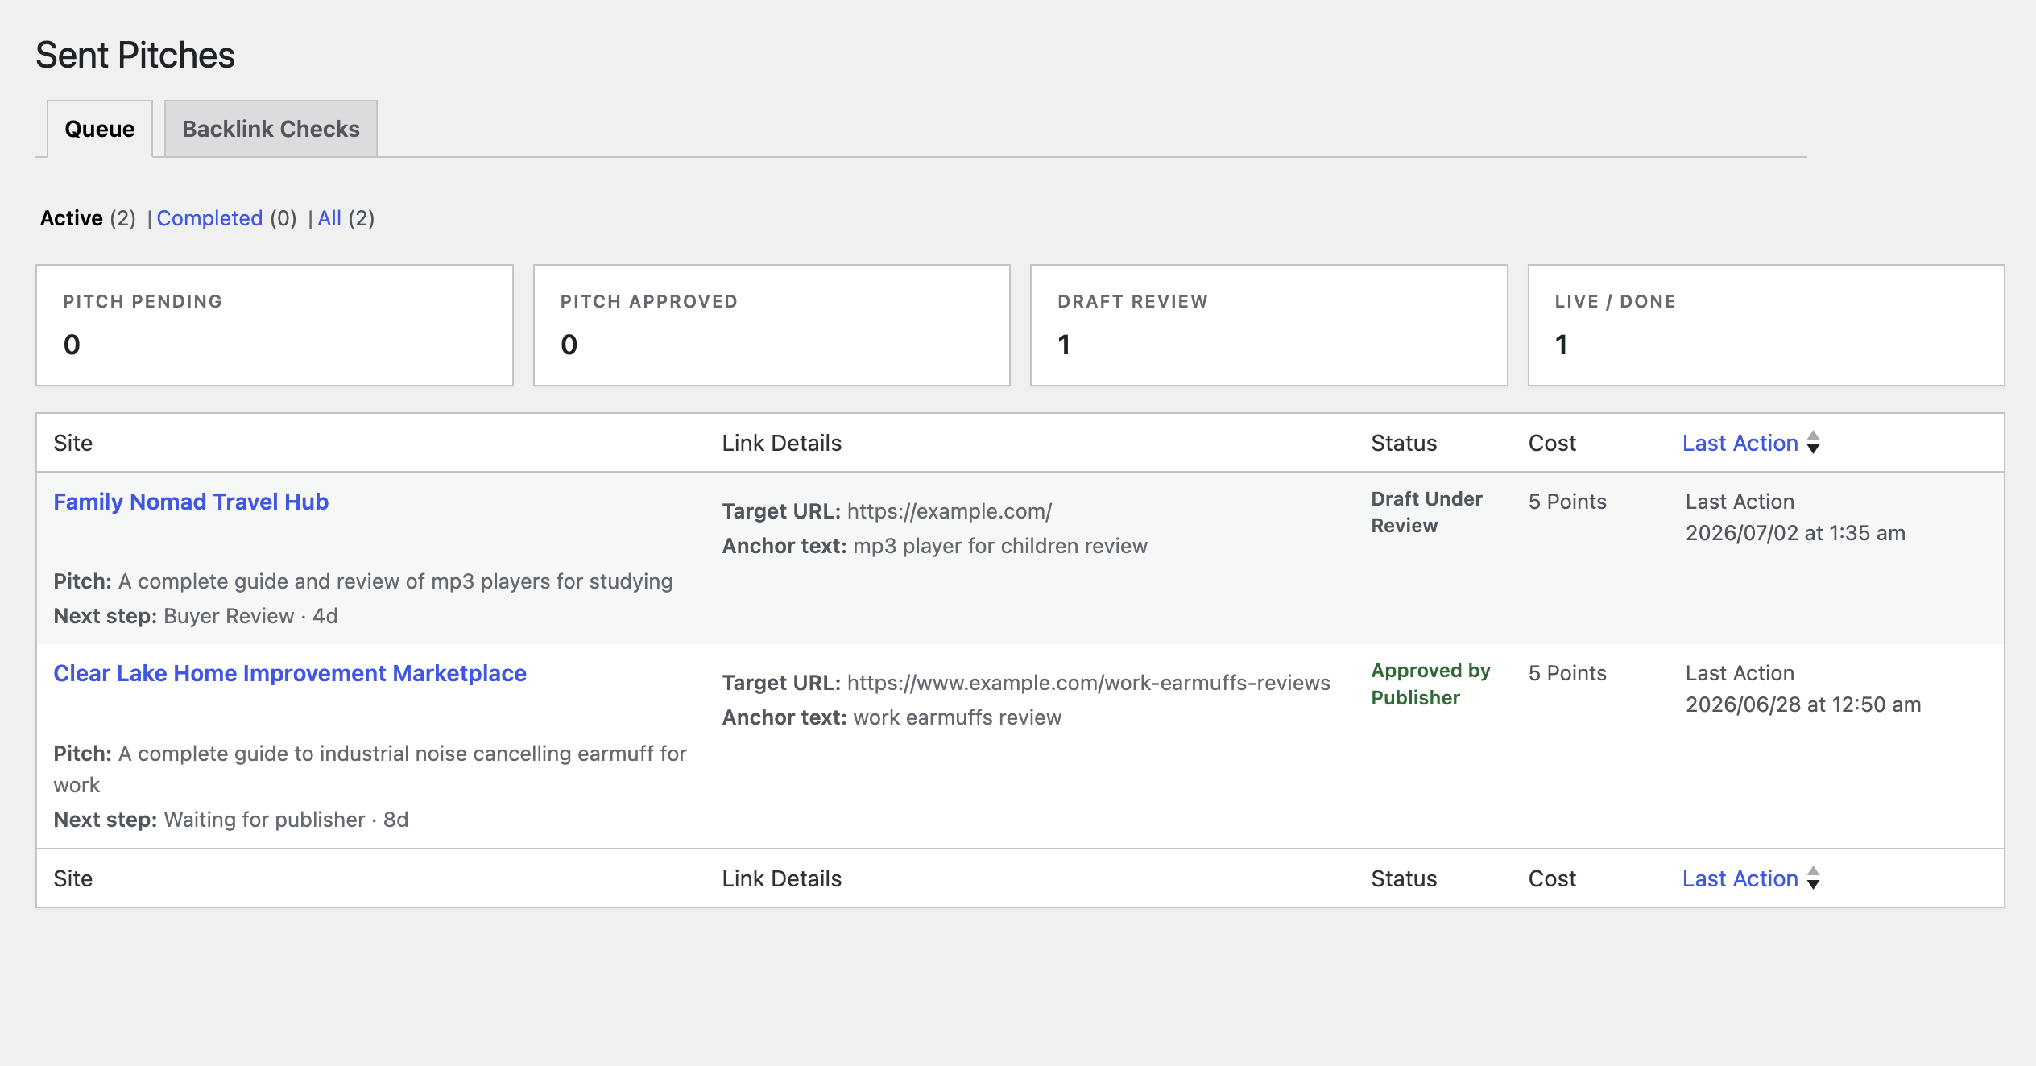The width and height of the screenshot is (2036, 1066).
Task: Sort by Last Action in table header
Action: tap(1740, 443)
